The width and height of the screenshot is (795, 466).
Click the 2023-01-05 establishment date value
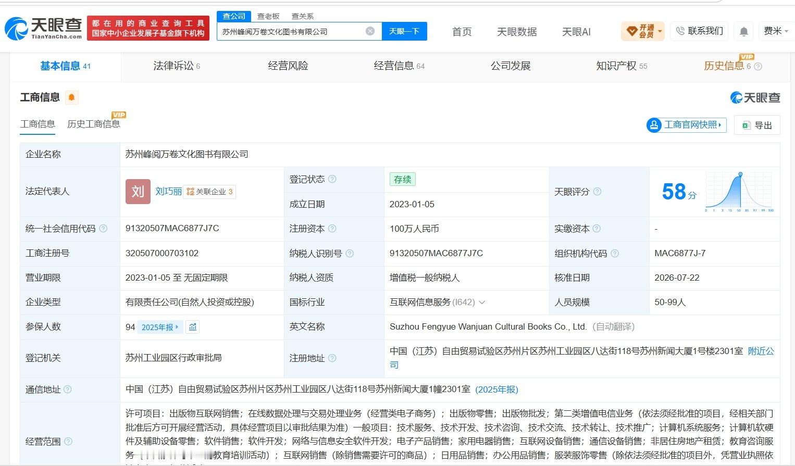(x=412, y=204)
